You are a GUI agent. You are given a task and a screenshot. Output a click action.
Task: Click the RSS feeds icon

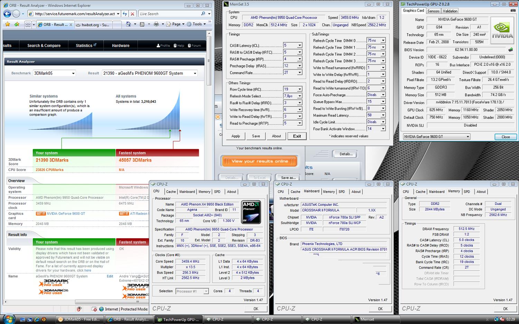pos(142,24)
